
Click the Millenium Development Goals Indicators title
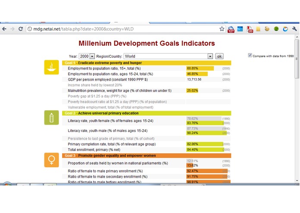point(147,43)
